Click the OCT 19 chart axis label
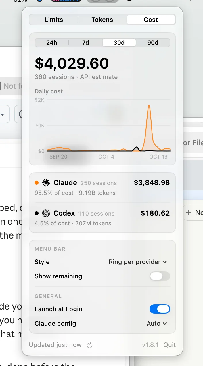This screenshot has width=203, height=366. [158, 157]
